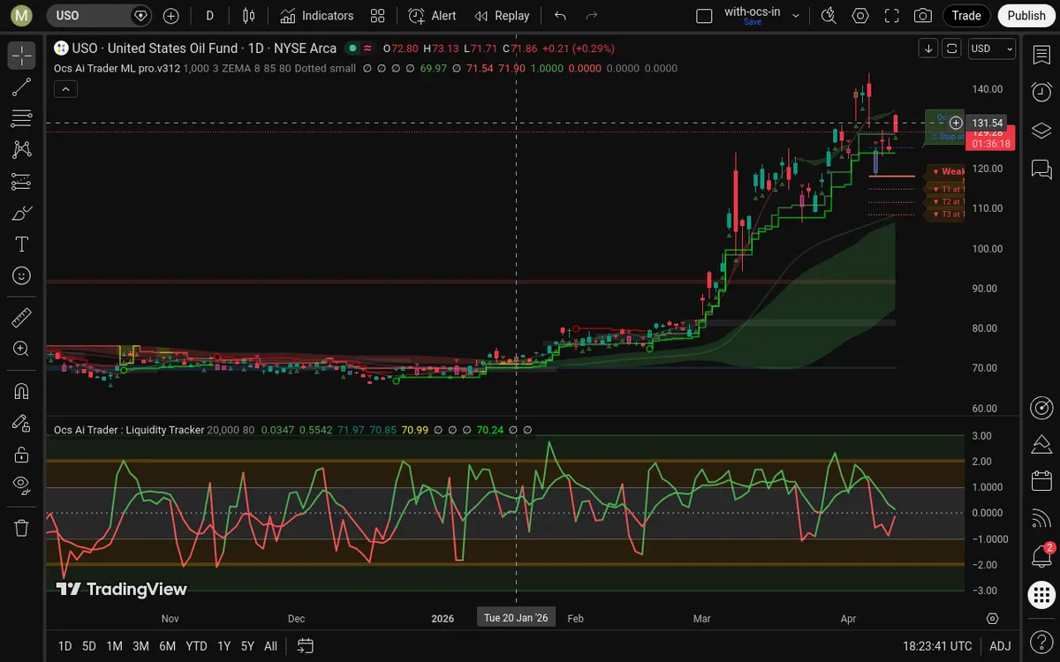Select the 5D time range
Screen dimensions: 1060x662
pyautogui.click(x=89, y=646)
